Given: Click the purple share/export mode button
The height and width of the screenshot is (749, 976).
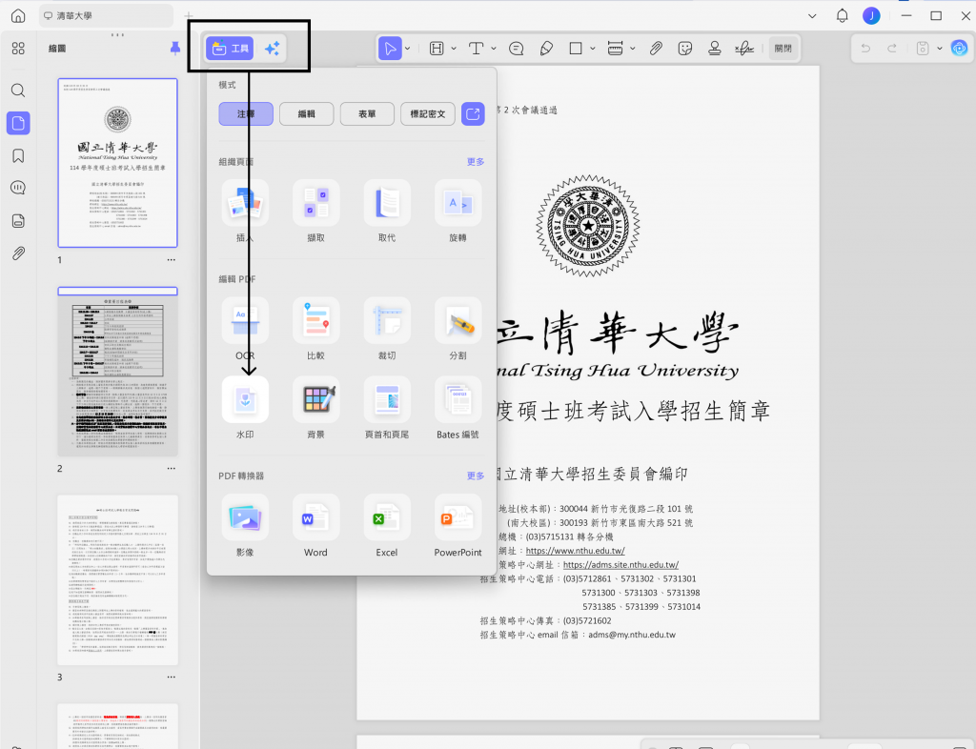Looking at the screenshot, I should point(473,113).
